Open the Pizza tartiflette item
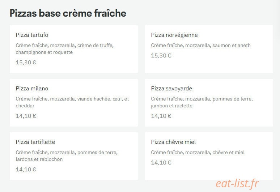Viewport: 280px width, 192px height. click(x=74, y=156)
